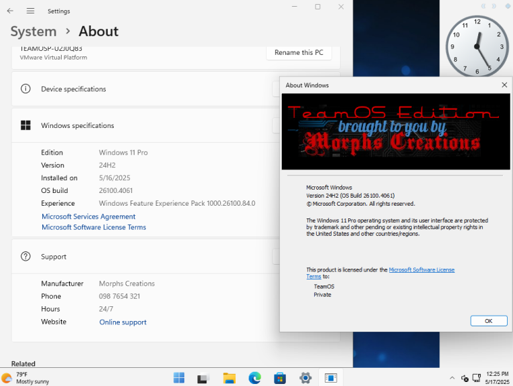Click the Settings gear taskbar icon
This screenshot has width=513, height=386.
(305, 378)
